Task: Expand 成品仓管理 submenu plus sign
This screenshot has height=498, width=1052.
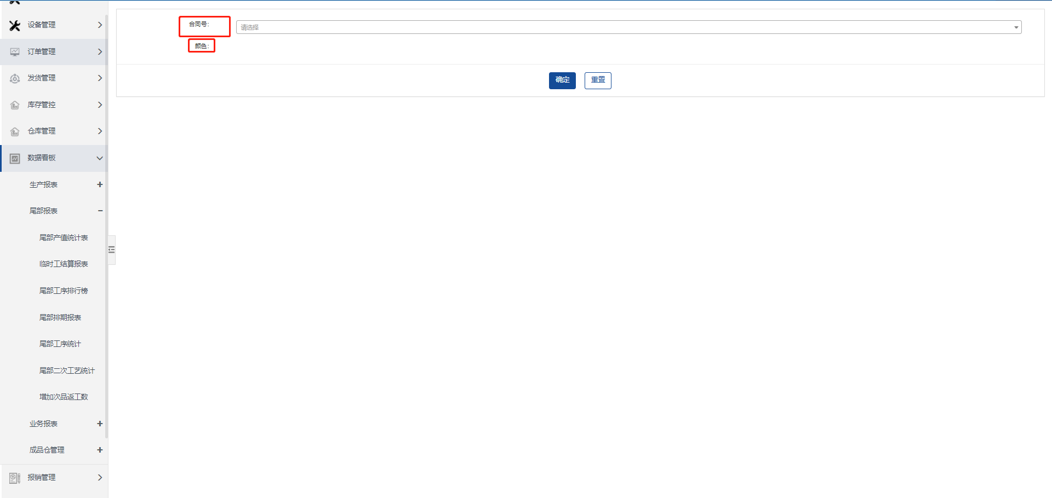Action: [x=100, y=450]
